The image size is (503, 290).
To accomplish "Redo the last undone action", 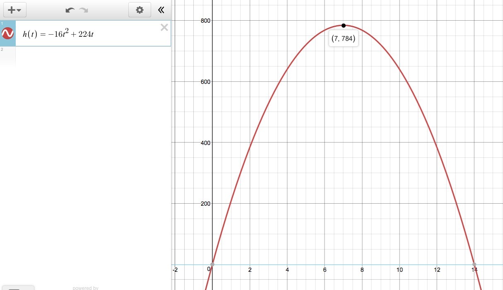I will point(84,10).
